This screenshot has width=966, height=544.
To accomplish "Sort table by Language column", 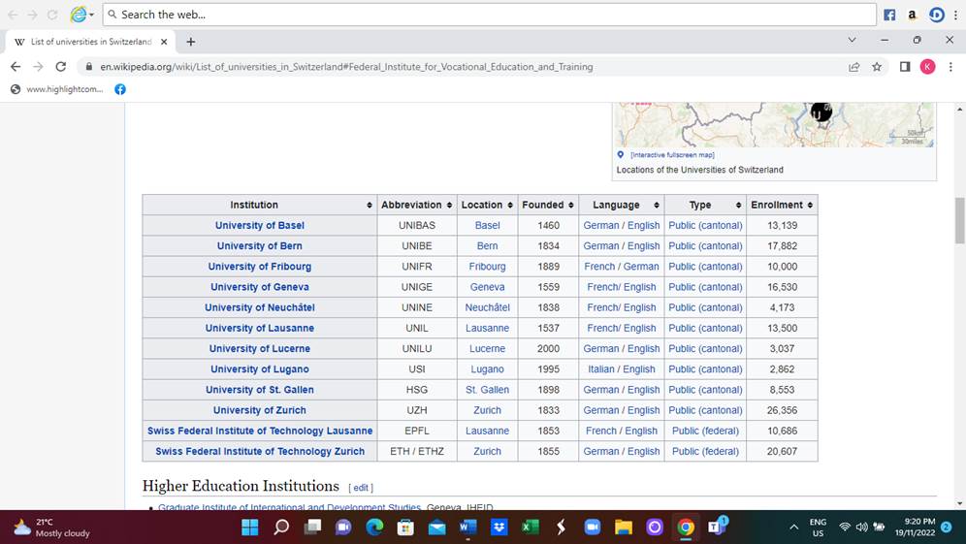I will 657,206.
